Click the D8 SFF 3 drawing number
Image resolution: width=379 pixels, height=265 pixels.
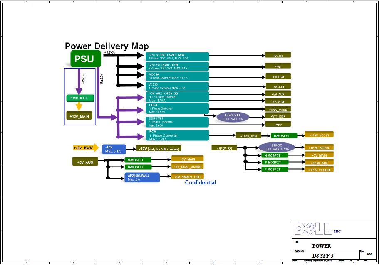point(323,255)
